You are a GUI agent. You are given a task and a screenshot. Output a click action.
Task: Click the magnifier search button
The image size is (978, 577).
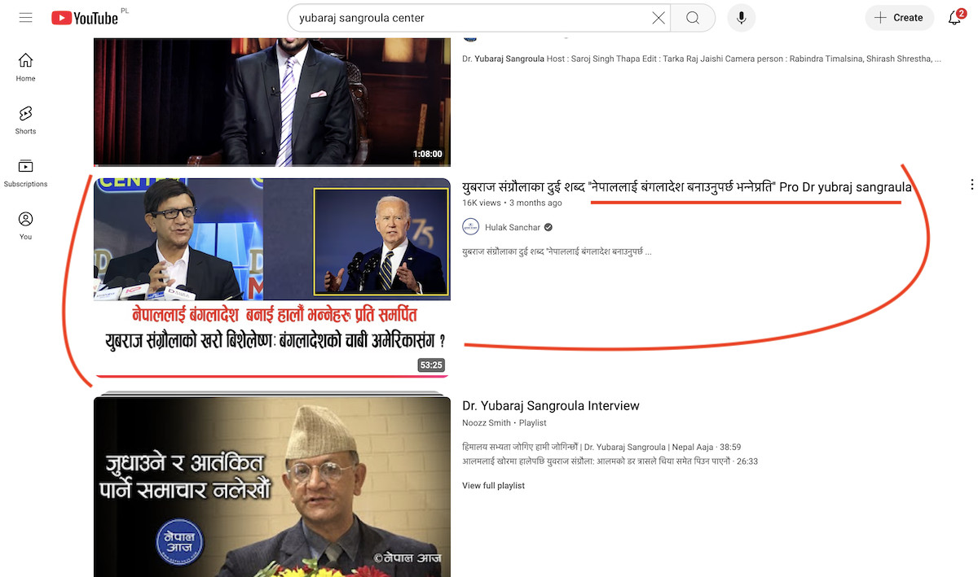pyautogui.click(x=693, y=18)
